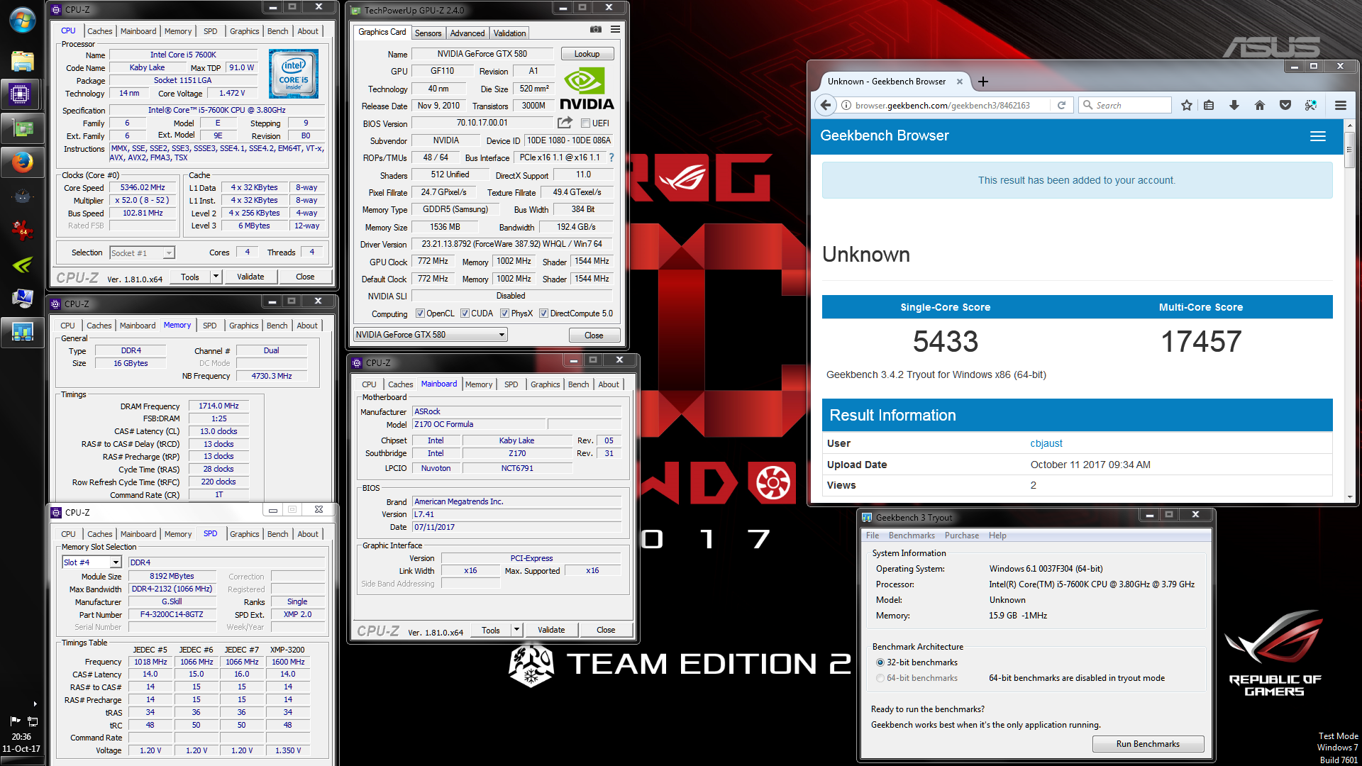Click the Bus Interface question mark in GPU-Z
Screen dimensions: 1362x766
click(x=611, y=157)
